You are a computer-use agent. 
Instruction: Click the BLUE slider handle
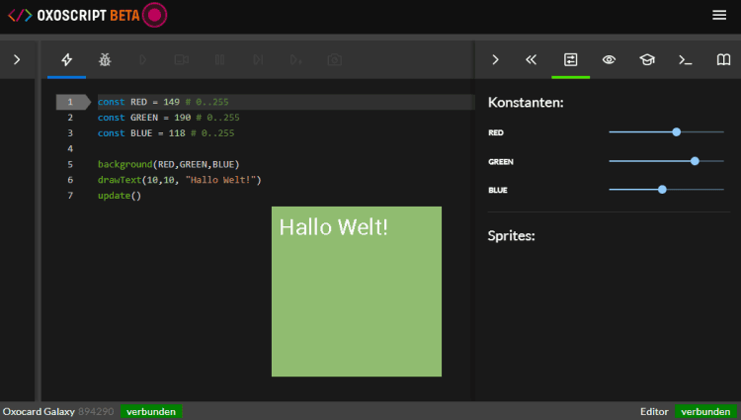tap(662, 190)
